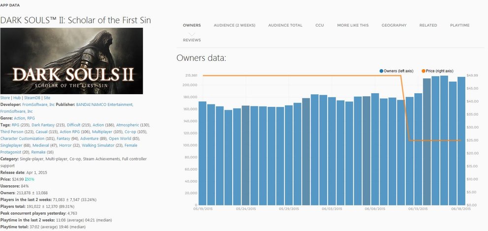Click the Dark Souls II banner image
The image size is (488, 231).
[x=72, y=61]
